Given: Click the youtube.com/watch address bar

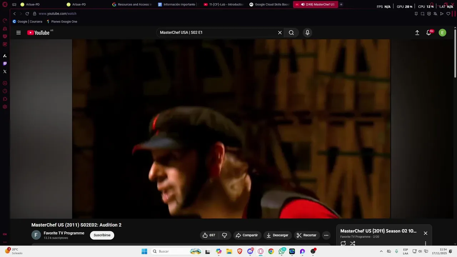Looking at the screenshot, I should coord(57,14).
